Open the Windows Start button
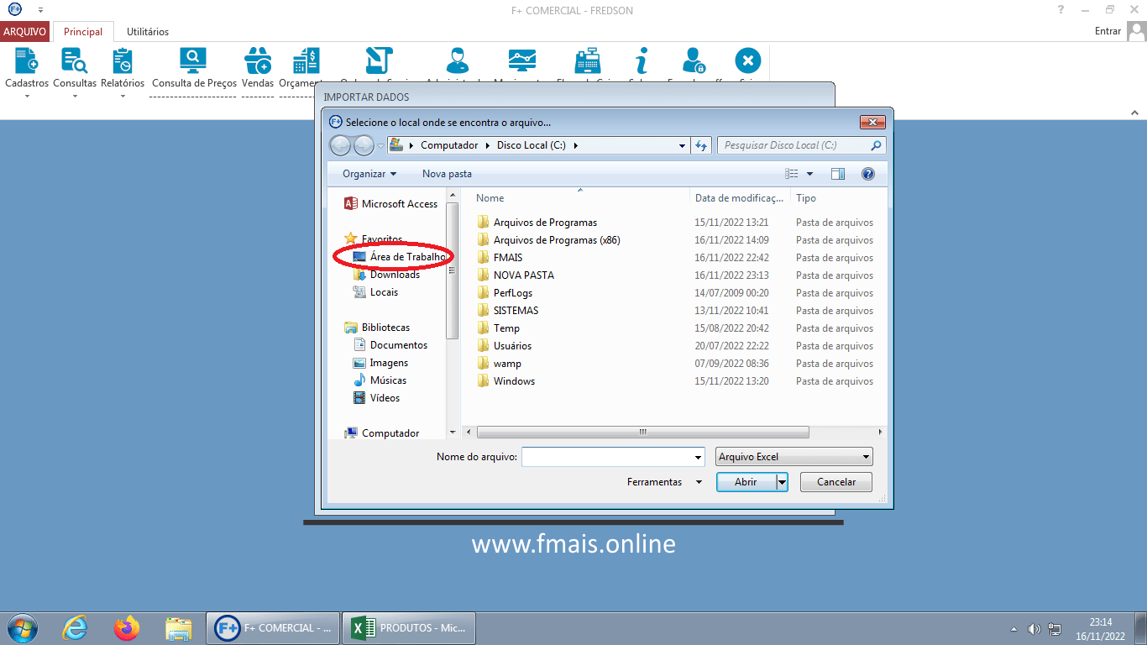This screenshot has height=645, width=1147. (22, 627)
